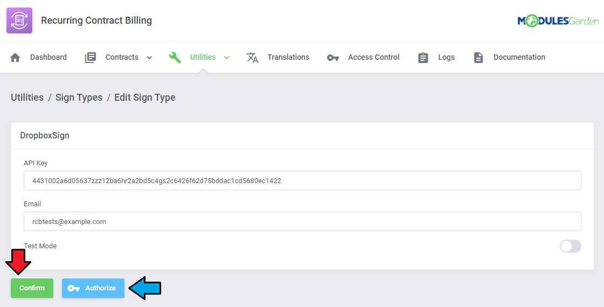
Task: Expand the Contracts menu chevron
Action: click(149, 58)
